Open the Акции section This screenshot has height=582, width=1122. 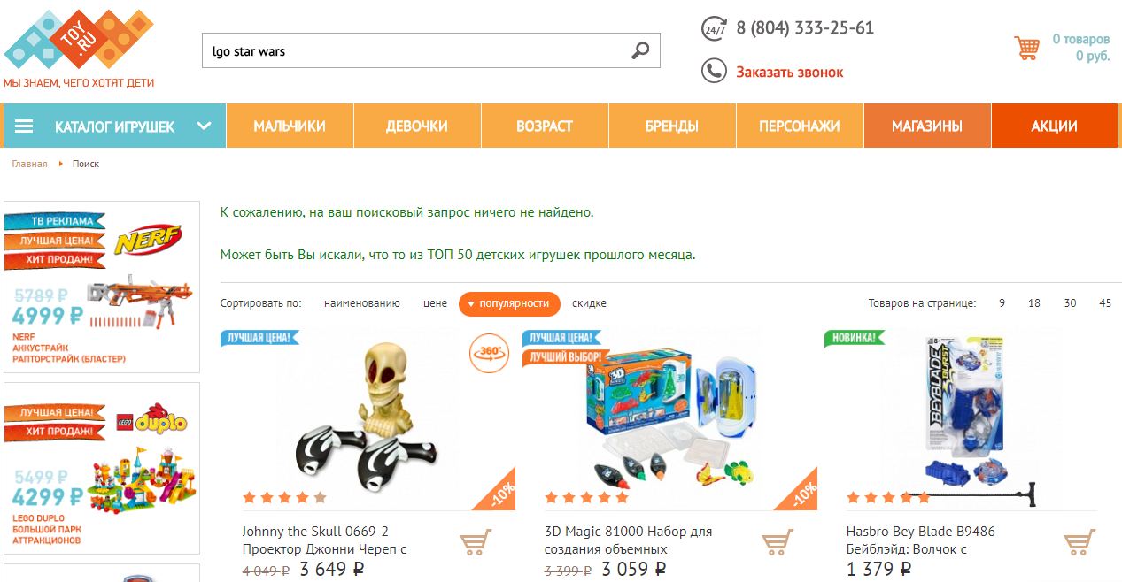(1054, 126)
